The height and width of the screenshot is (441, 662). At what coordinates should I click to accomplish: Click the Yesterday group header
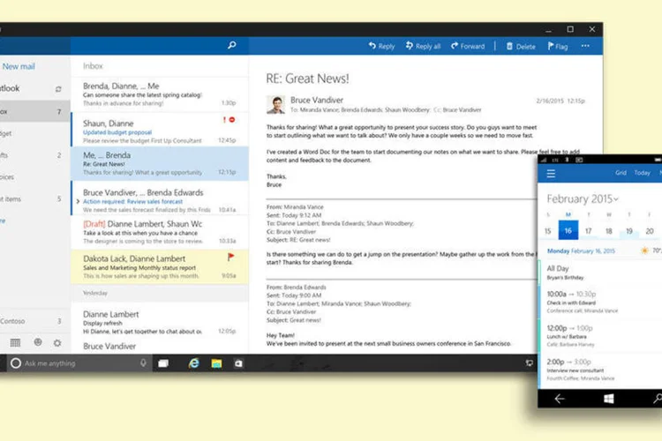tap(160, 293)
